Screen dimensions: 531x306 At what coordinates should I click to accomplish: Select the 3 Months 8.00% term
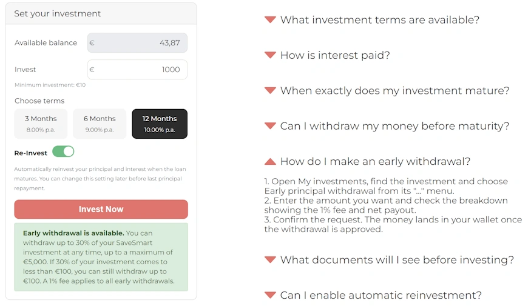41,124
